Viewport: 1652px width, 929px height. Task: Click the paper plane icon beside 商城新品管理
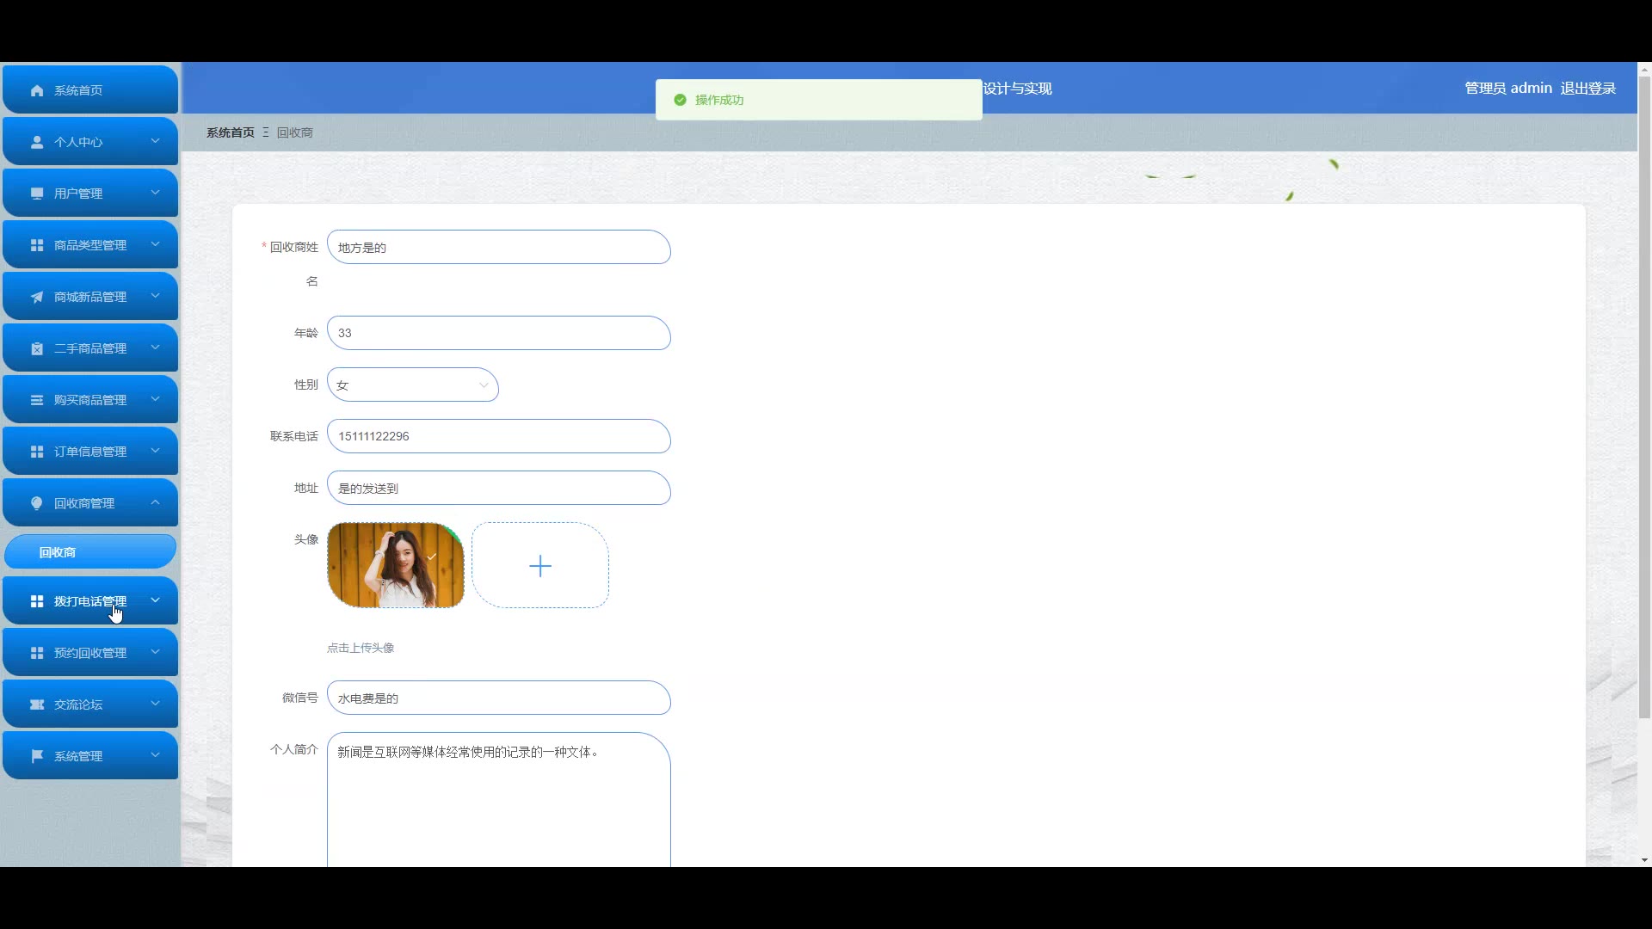pyautogui.click(x=37, y=297)
